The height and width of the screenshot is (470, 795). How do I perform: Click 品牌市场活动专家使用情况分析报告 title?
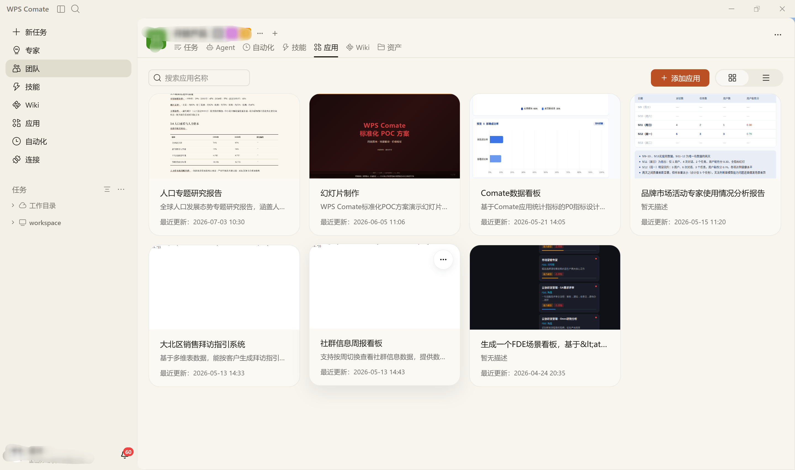tap(703, 193)
